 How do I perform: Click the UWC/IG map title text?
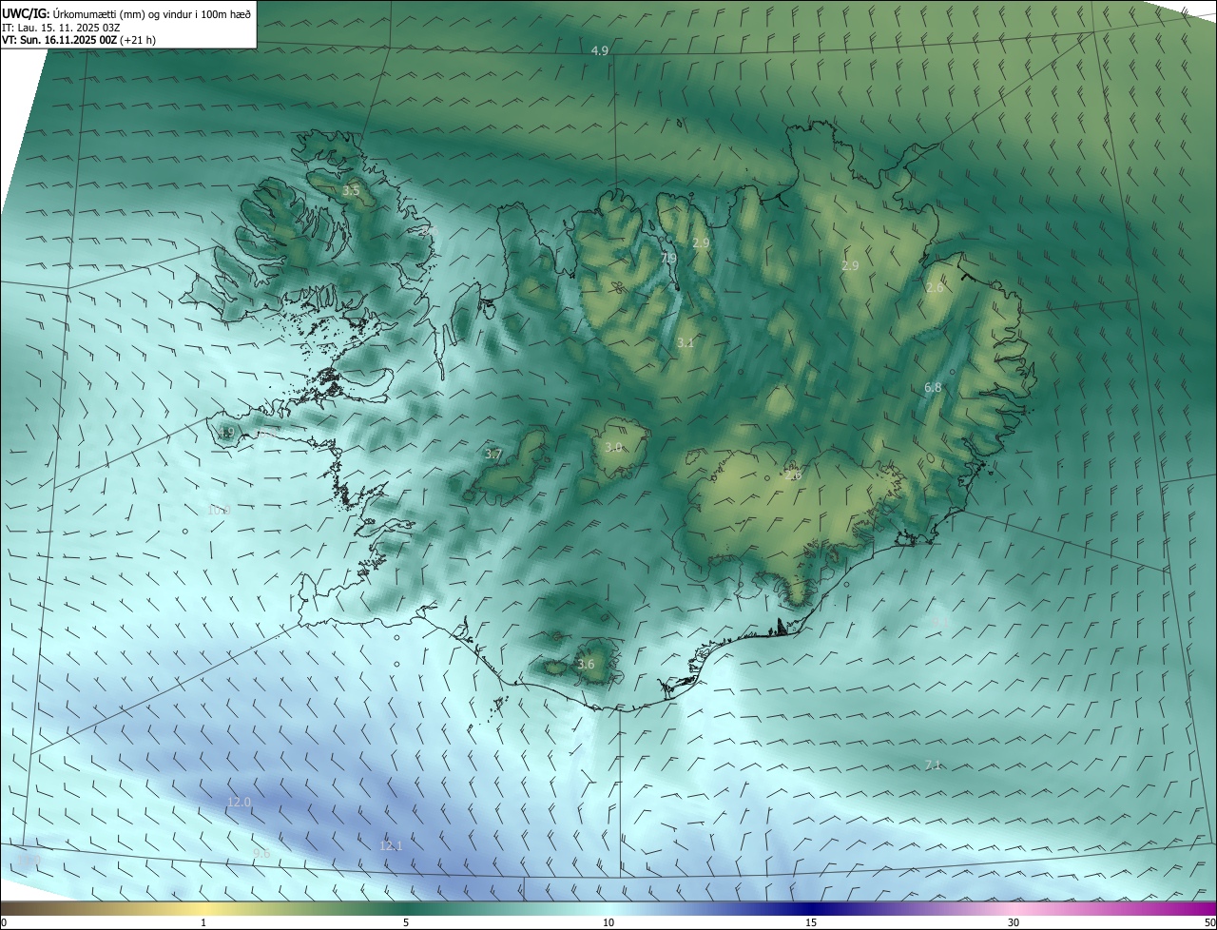pyautogui.click(x=127, y=12)
